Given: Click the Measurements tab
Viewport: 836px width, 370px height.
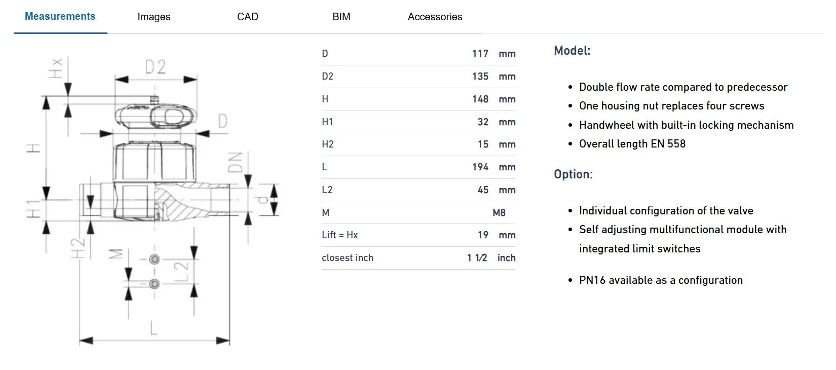Looking at the screenshot, I should click(x=60, y=17).
